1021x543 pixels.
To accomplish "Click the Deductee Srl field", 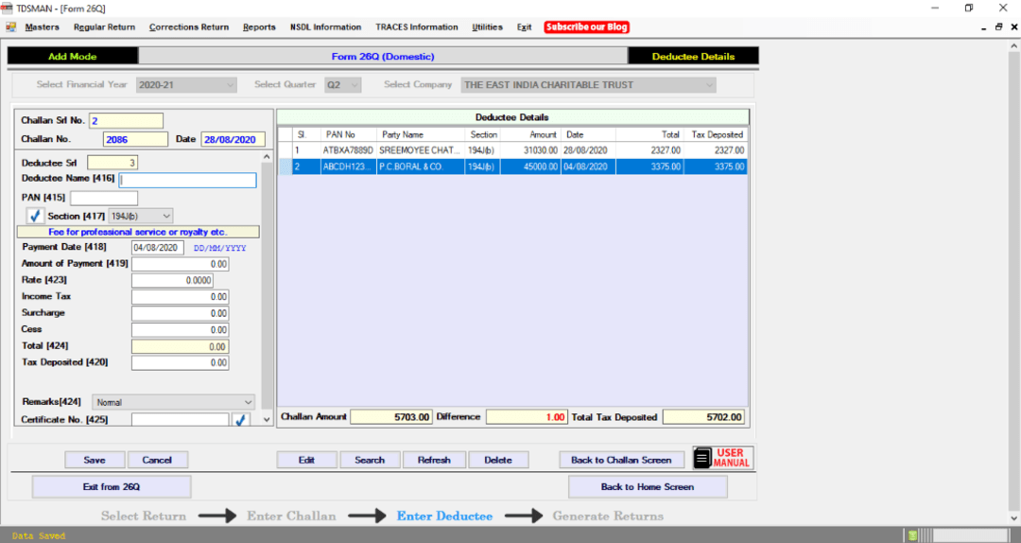I will click(x=112, y=163).
